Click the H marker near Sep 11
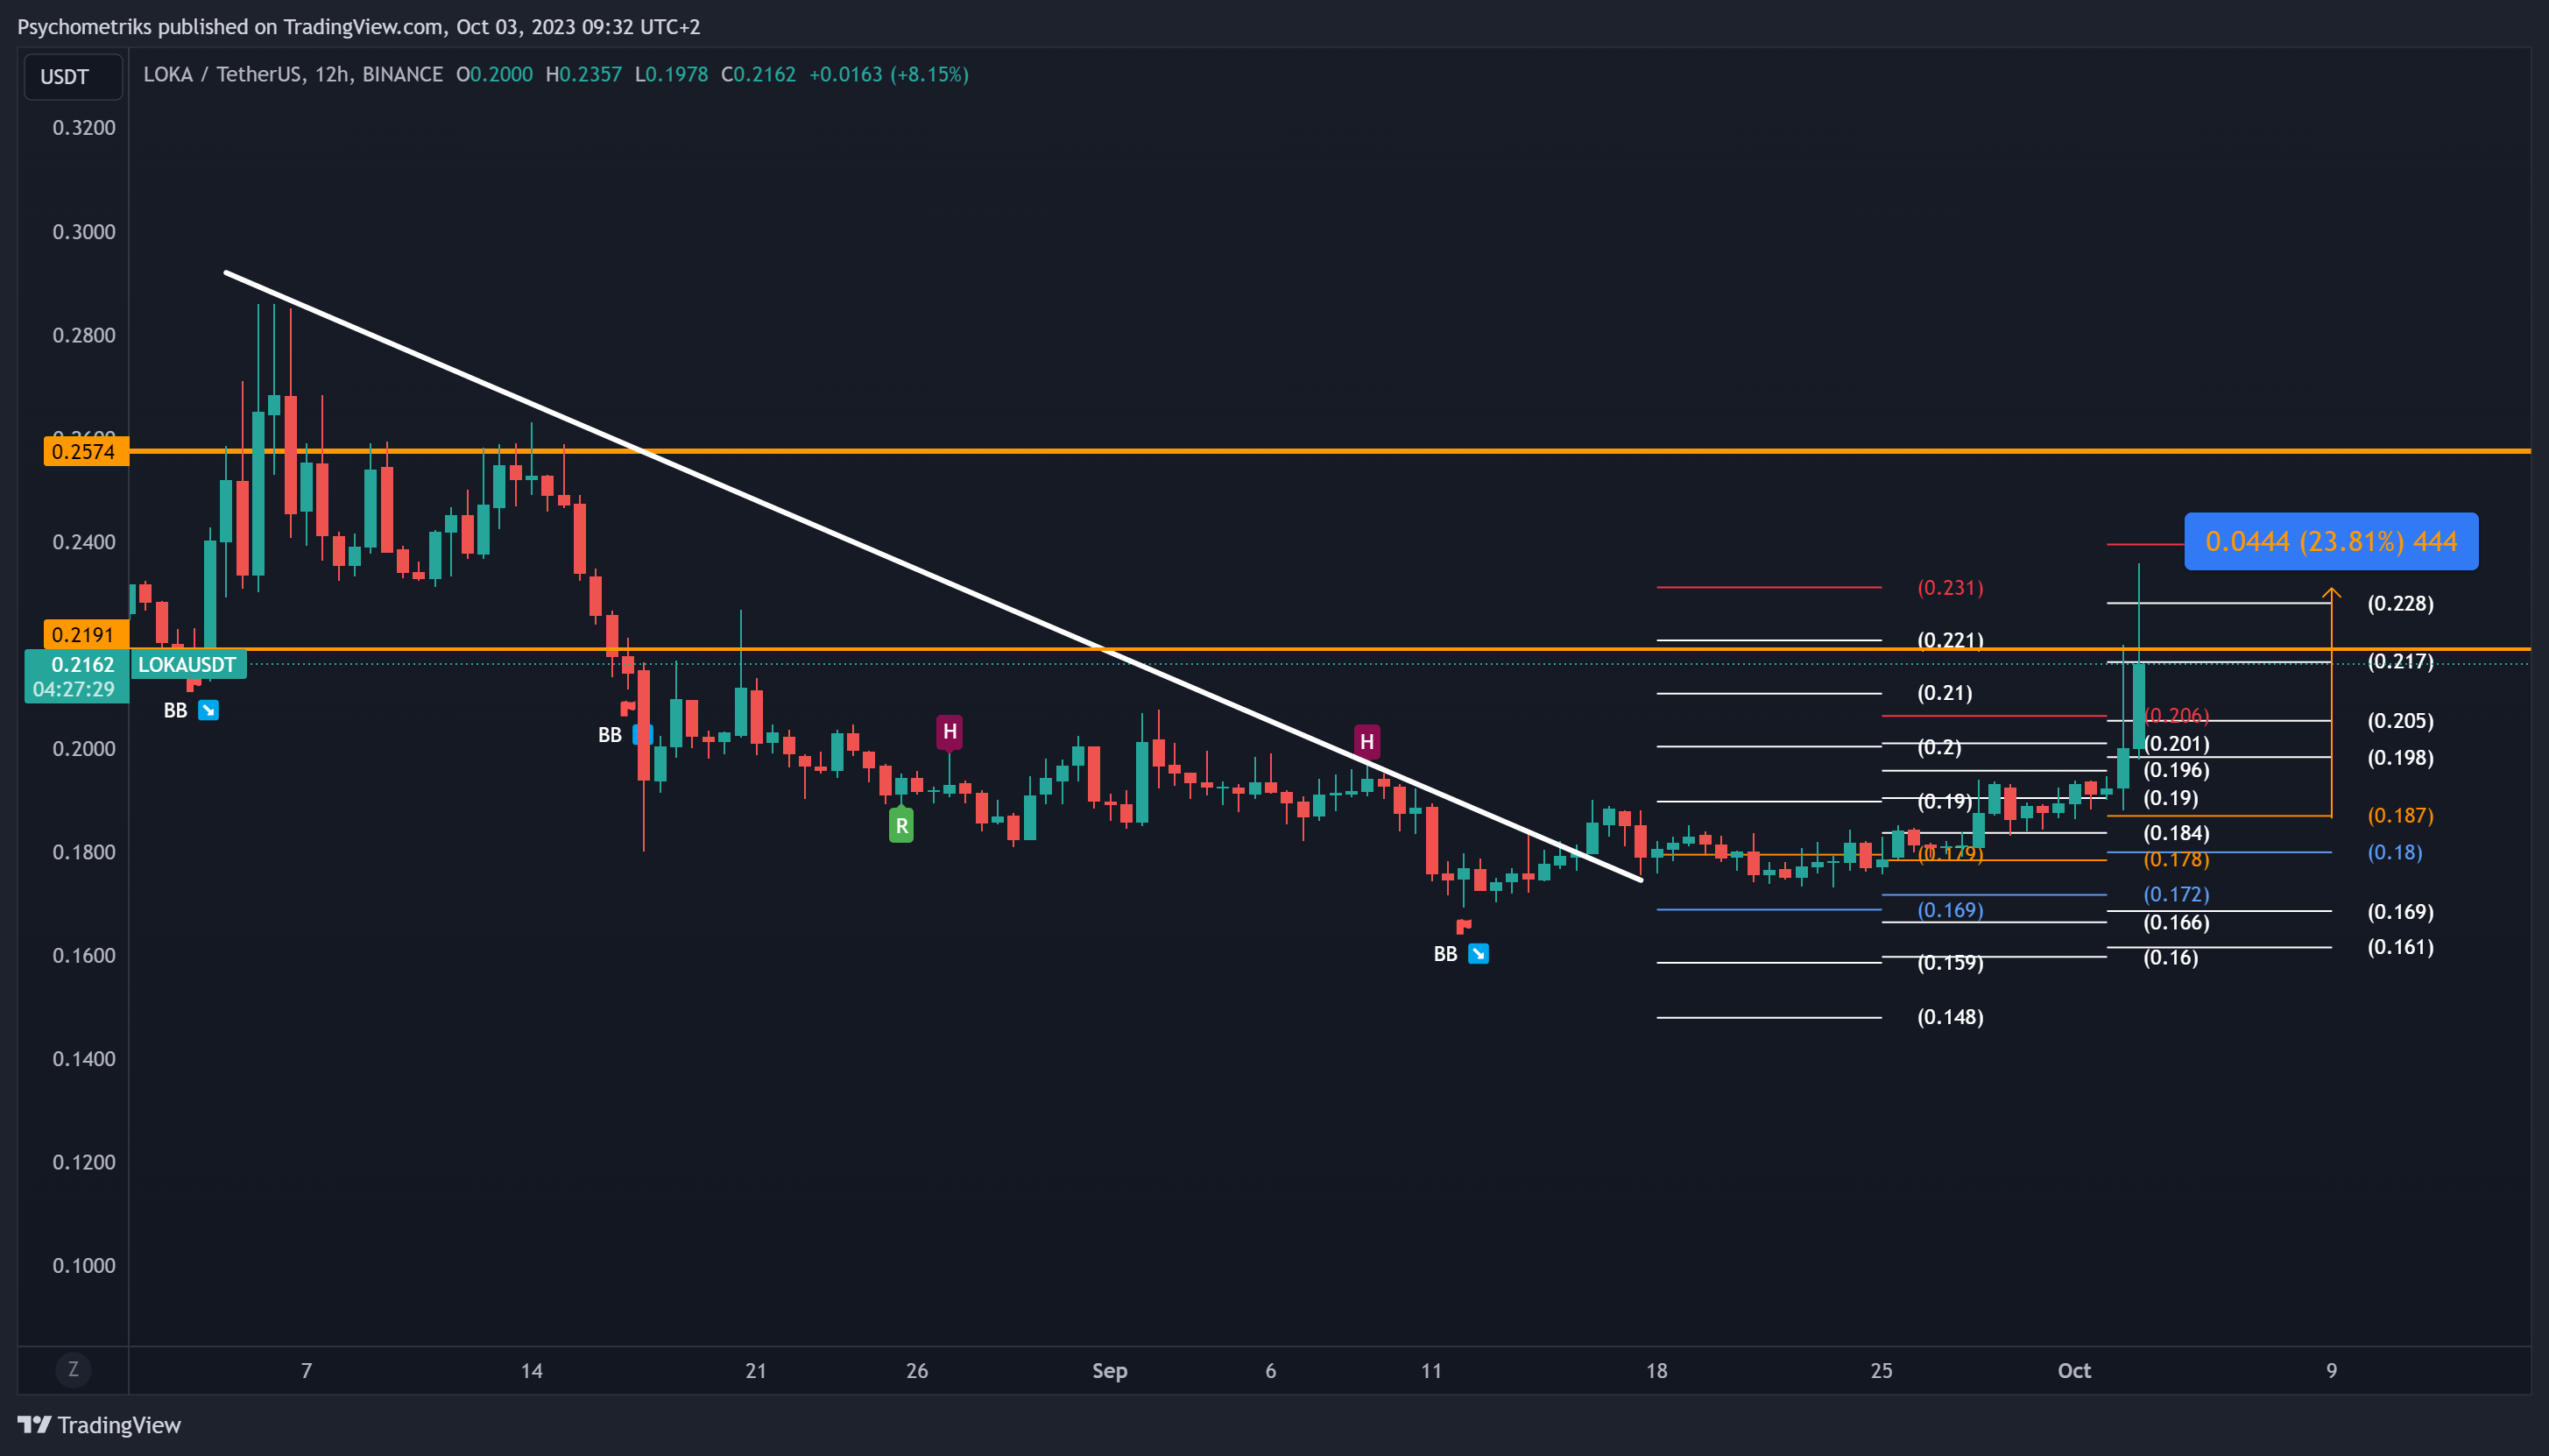The height and width of the screenshot is (1456, 2549). [1366, 741]
